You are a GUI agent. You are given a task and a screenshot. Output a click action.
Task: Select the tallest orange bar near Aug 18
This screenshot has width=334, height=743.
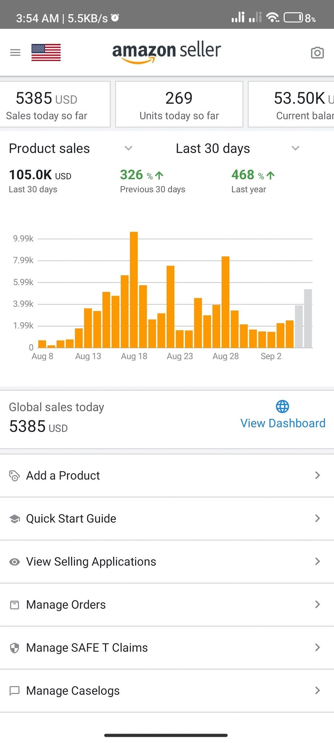[x=134, y=290]
